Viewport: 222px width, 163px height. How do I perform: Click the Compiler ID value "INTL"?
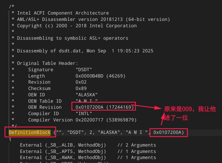84,114
